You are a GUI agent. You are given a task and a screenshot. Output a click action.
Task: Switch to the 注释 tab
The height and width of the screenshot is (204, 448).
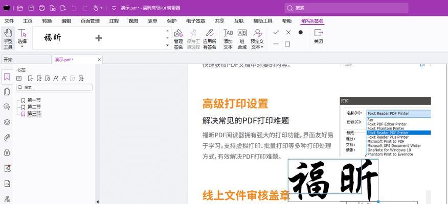pos(114,21)
